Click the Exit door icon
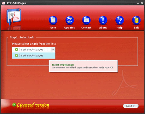The width and height of the screenshot is (145, 114). tap(136, 20)
